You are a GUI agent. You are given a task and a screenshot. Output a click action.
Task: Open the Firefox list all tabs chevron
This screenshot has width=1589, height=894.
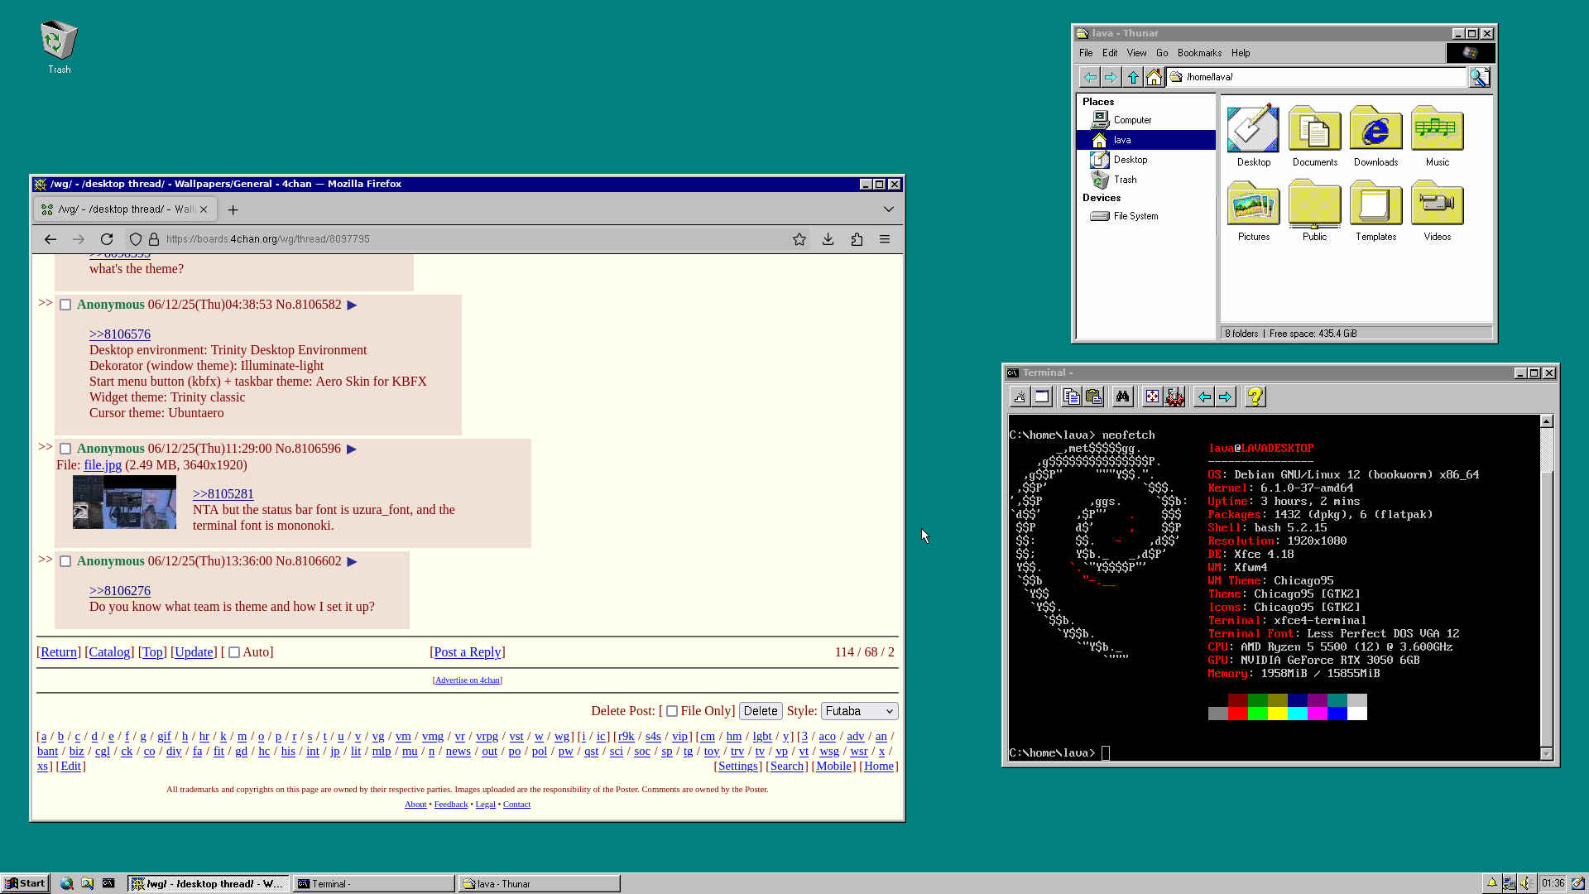pos(888,209)
